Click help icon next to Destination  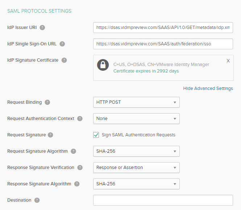(x=37, y=200)
